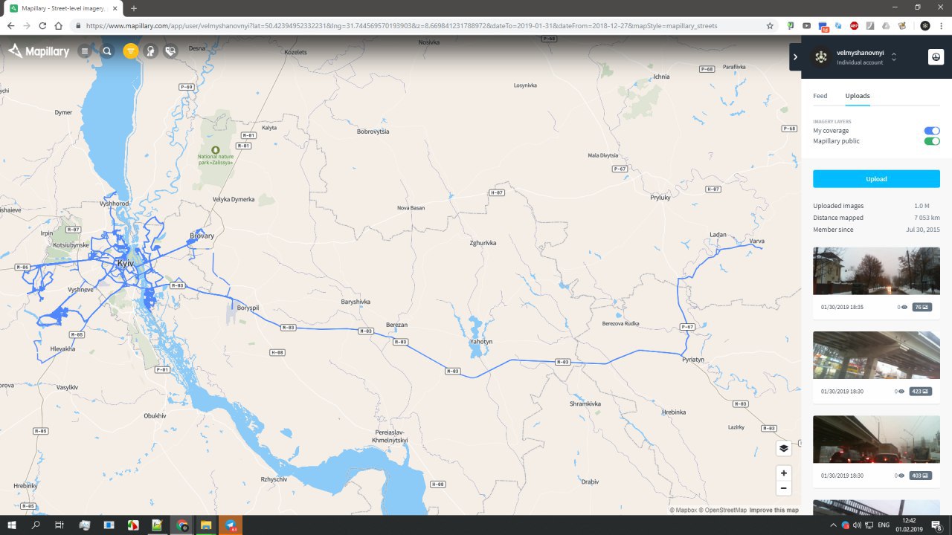Toggle the My coverage layer switch
This screenshot has height=535, width=952.
pyautogui.click(x=932, y=131)
